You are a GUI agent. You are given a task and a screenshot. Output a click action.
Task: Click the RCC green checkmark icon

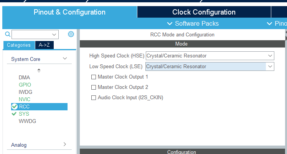coord(15,106)
